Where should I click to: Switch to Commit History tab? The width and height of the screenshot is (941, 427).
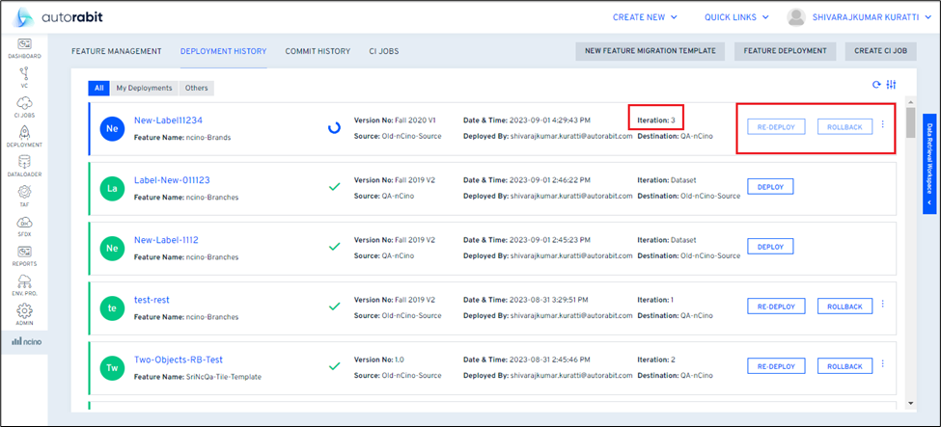318,51
